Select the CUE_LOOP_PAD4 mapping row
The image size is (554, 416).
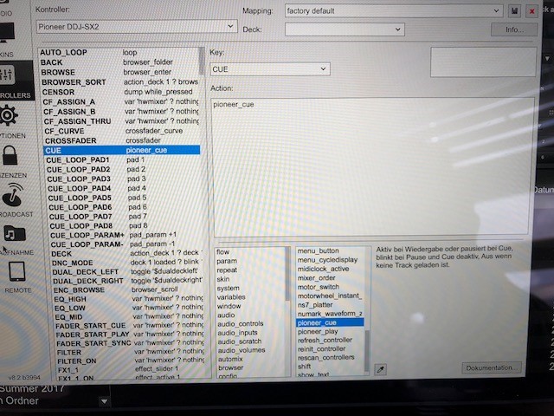pyautogui.click(x=124, y=188)
